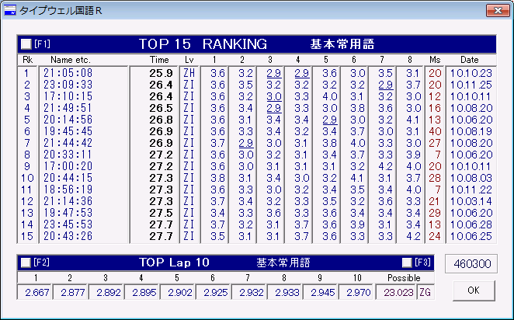The width and height of the screenshot is (514, 320).
Task: Click the date 10.10.23
Action: 471,73
